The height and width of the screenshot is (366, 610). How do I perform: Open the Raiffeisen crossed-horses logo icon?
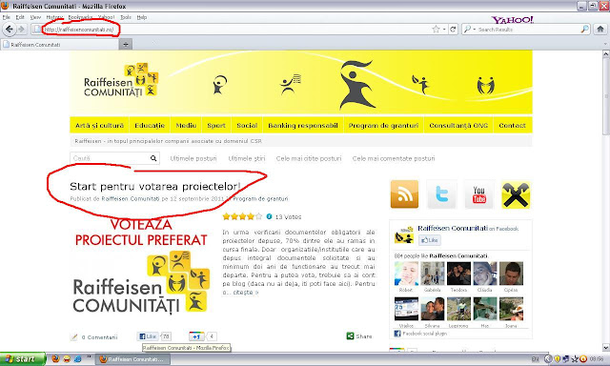coord(516,194)
